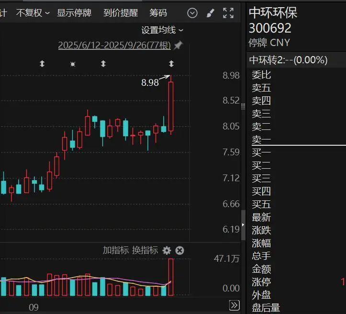Screen dimensions: 346x314
Task: Toggle 显示停牌 suspension display
Action: (x=74, y=13)
